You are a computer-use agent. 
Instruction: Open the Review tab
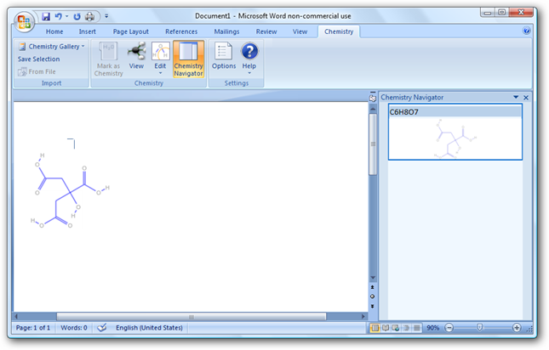coord(266,31)
